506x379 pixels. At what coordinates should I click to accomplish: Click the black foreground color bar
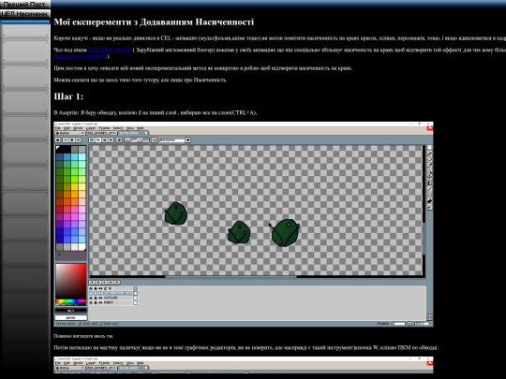coord(70,311)
